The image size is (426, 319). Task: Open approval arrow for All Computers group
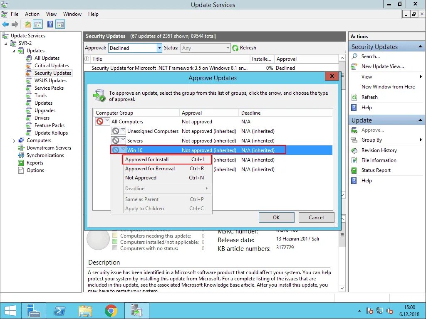107,121
